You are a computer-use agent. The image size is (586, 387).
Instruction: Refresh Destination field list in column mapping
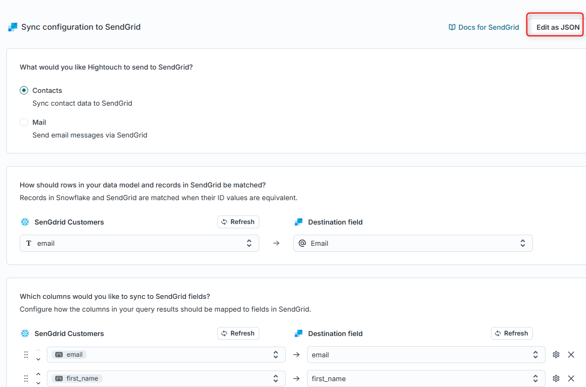pyautogui.click(x=512, y=333)
